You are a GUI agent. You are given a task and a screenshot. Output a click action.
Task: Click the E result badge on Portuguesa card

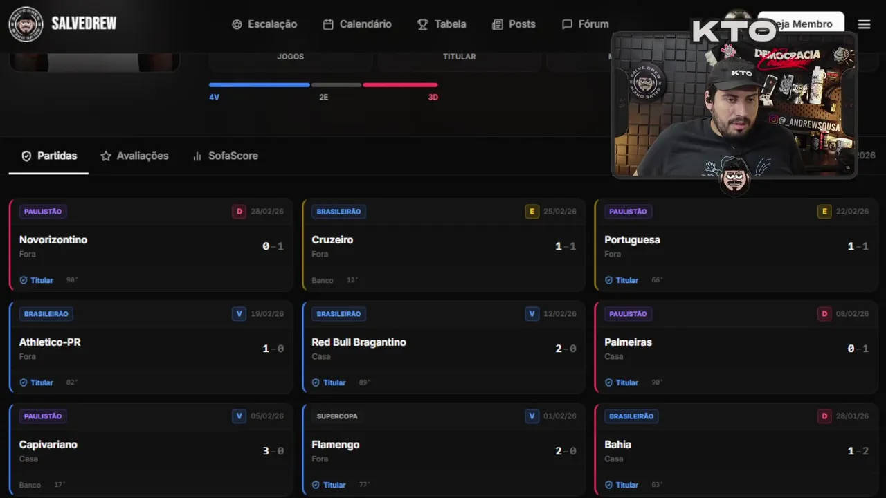824,212
